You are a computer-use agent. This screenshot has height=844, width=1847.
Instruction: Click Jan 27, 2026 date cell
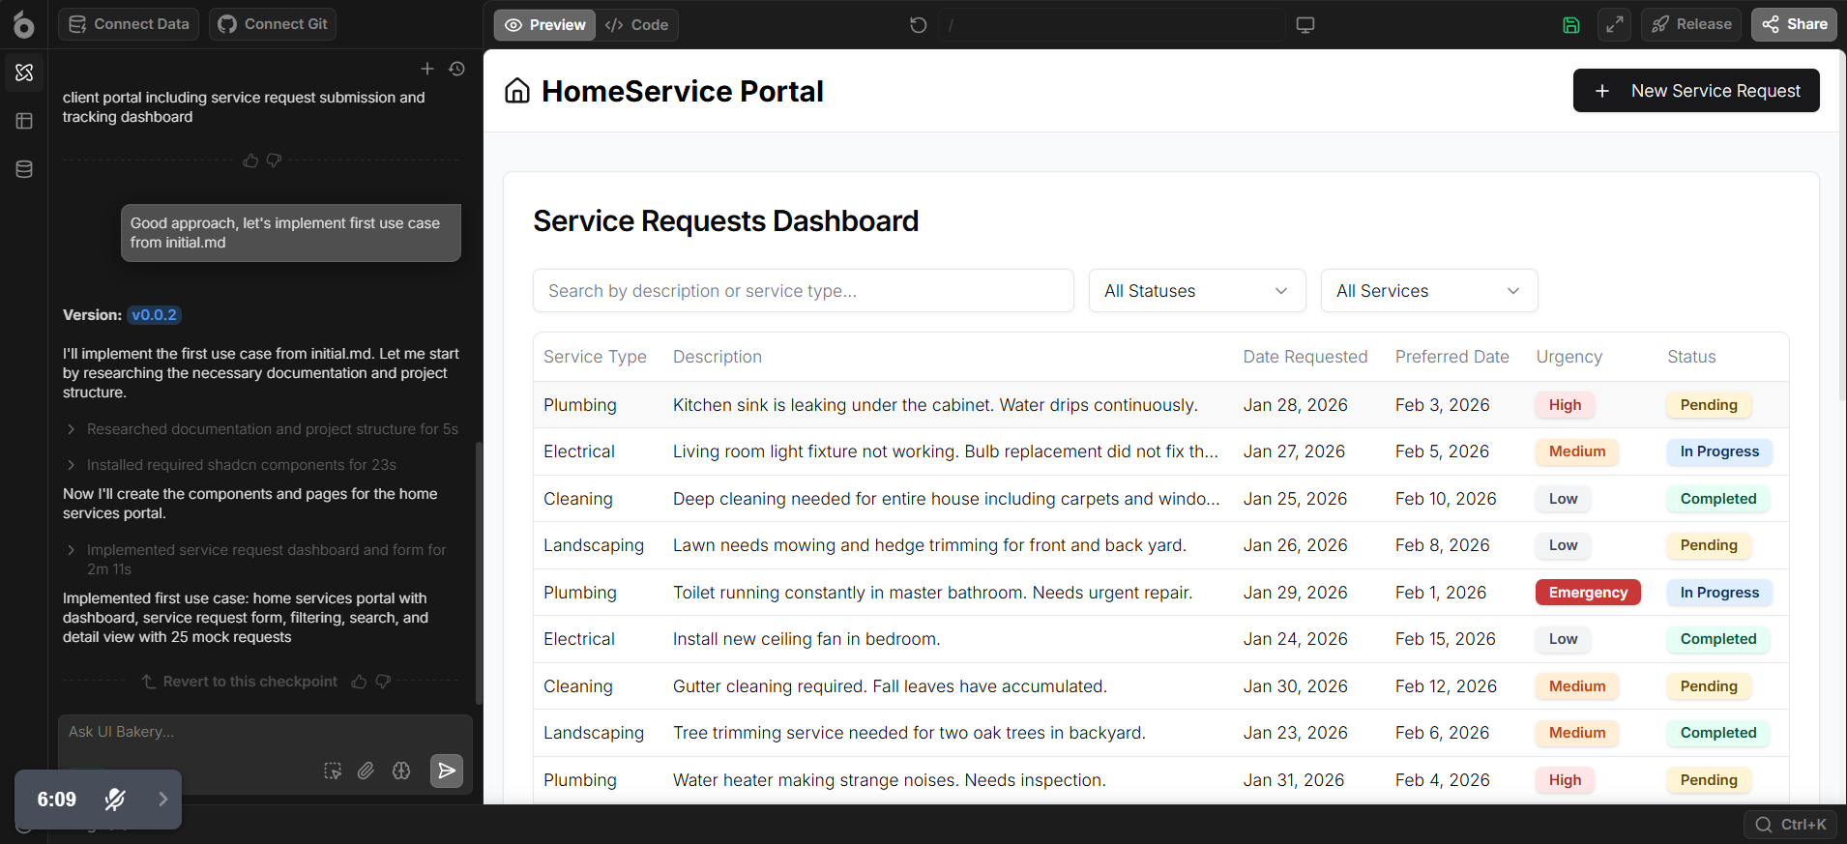point(1294,451)
